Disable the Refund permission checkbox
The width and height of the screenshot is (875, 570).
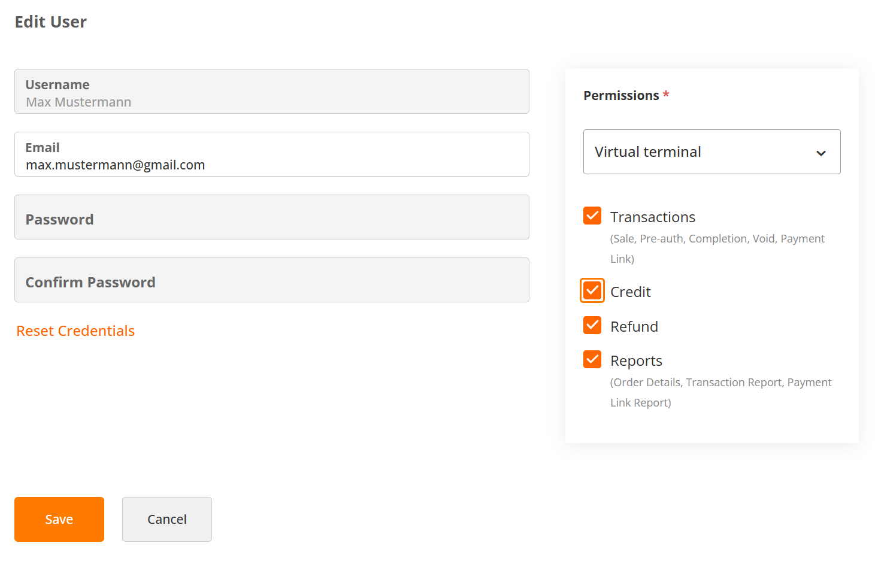592,325
